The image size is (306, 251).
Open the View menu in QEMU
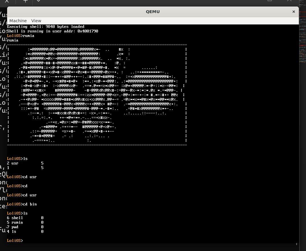pos(36,21)
